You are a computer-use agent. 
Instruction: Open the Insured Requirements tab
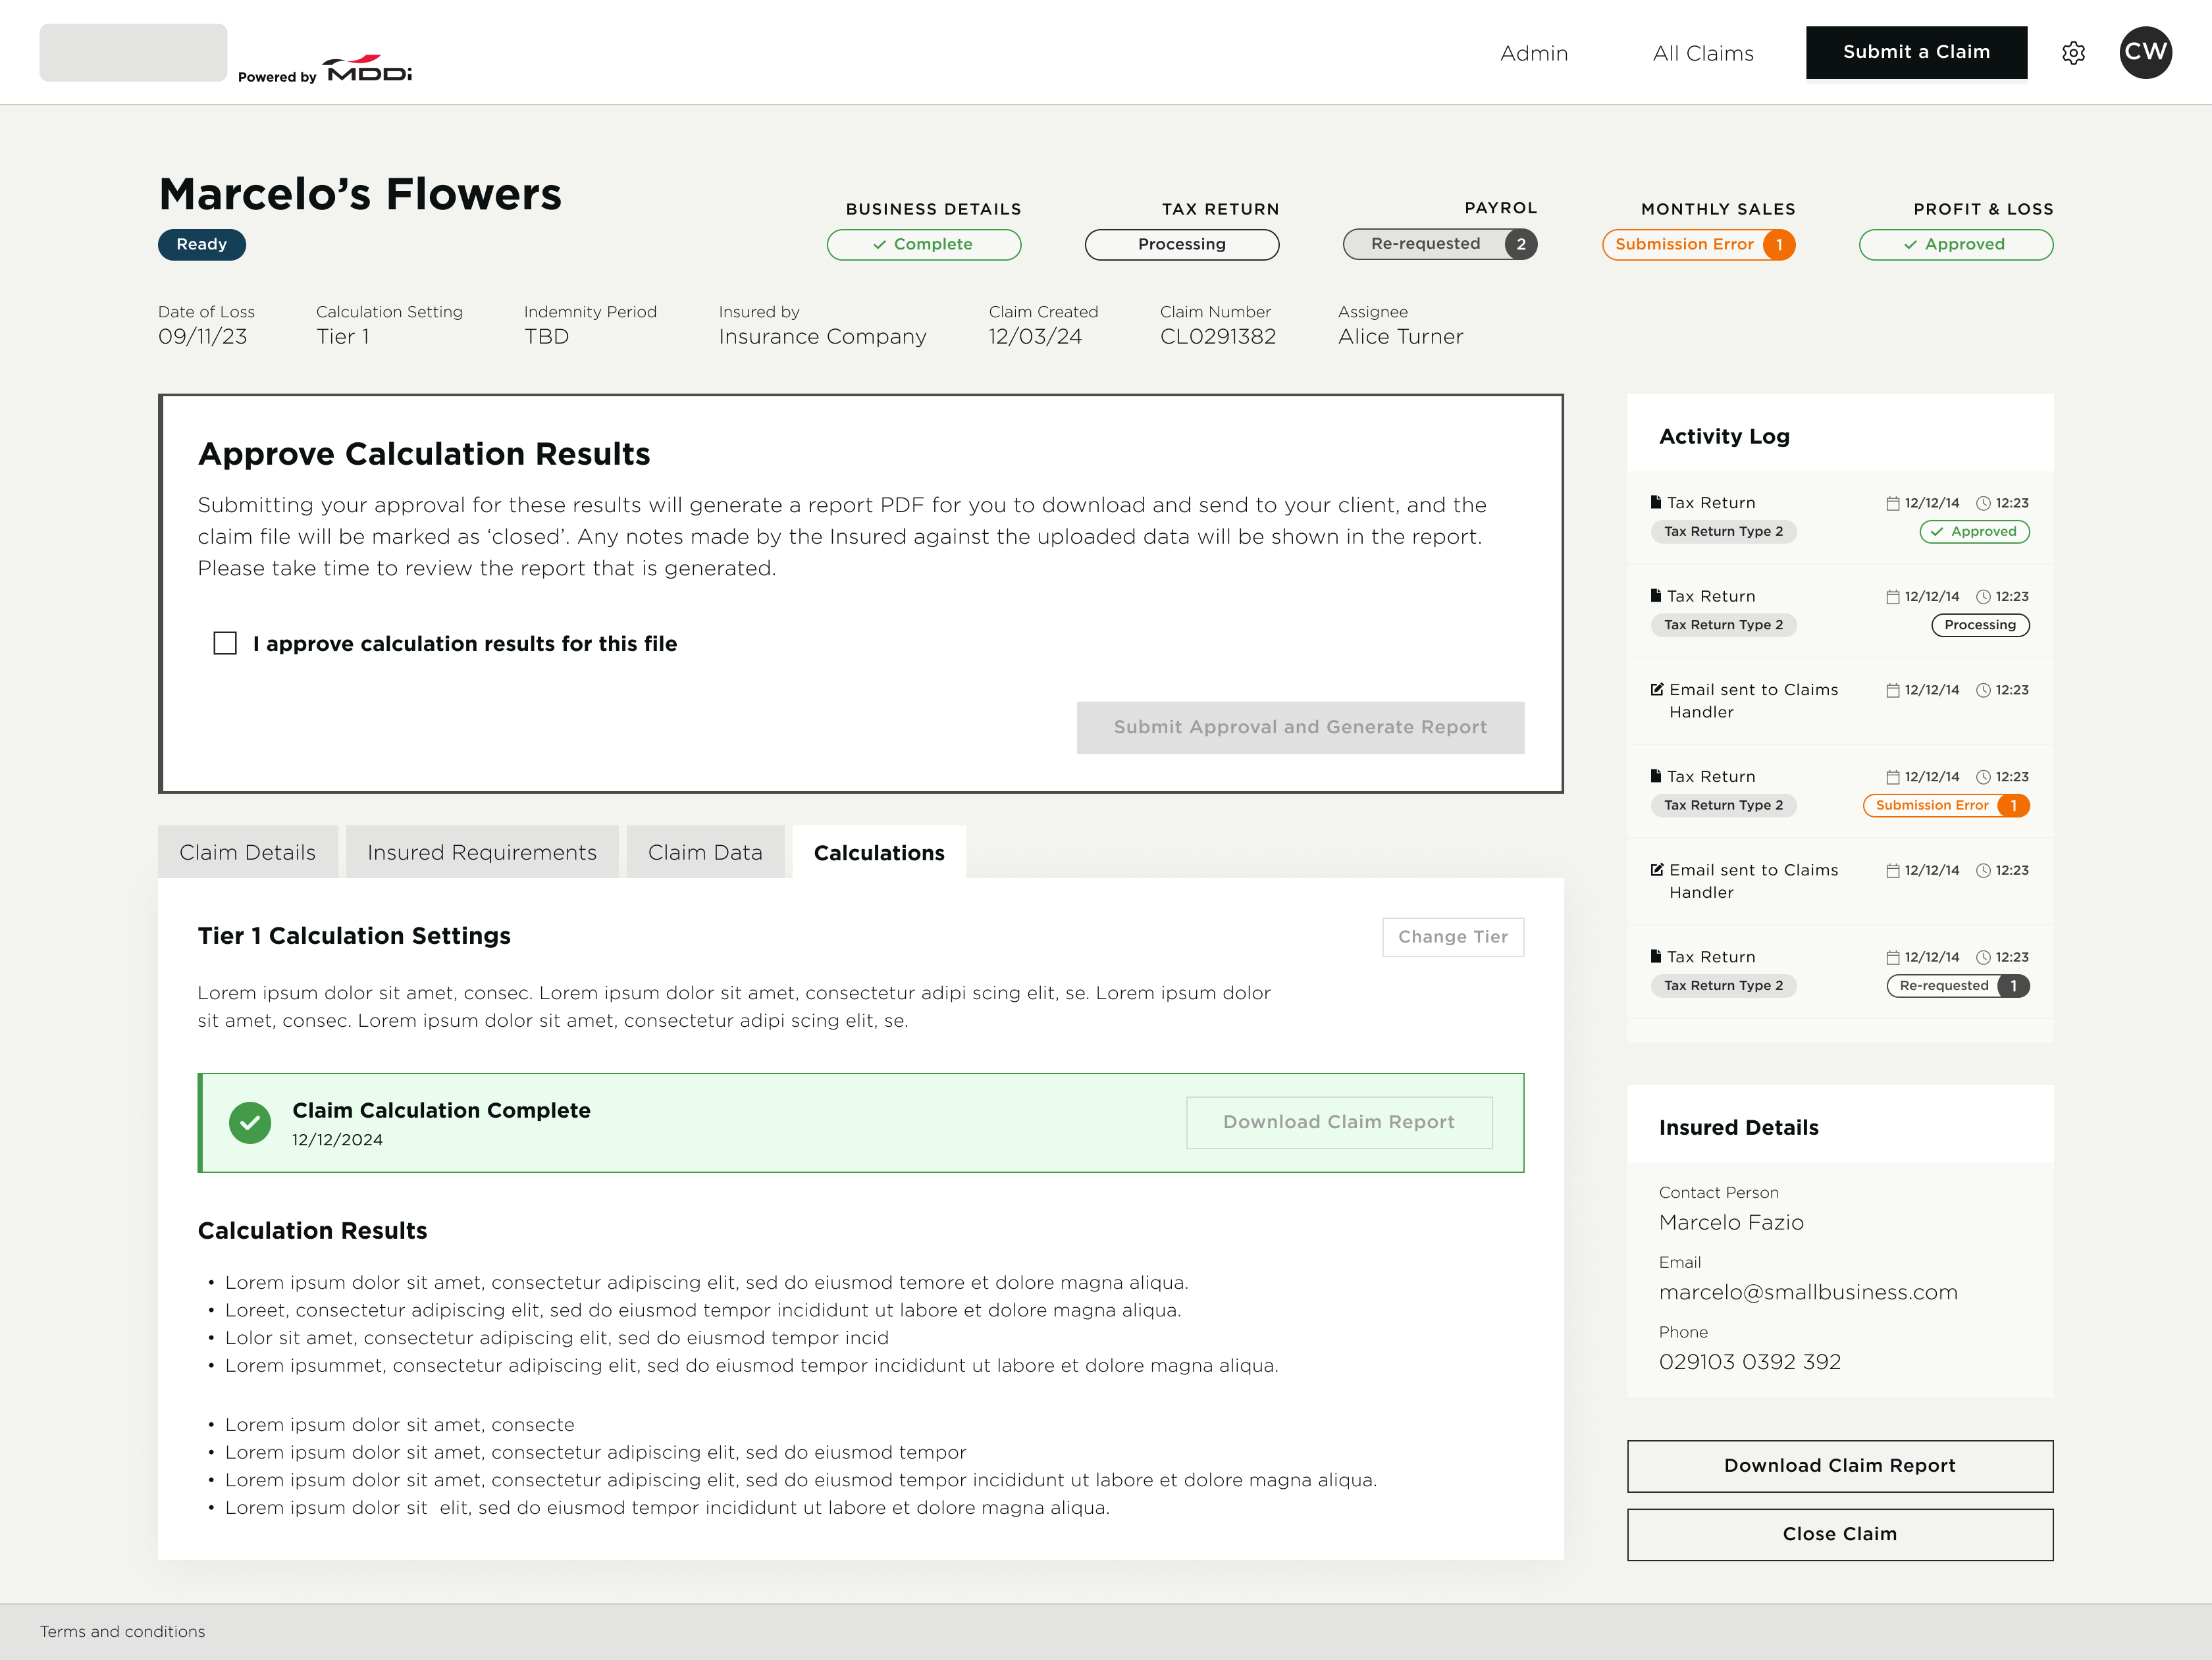pyautogui.click(x=481, y=853)
